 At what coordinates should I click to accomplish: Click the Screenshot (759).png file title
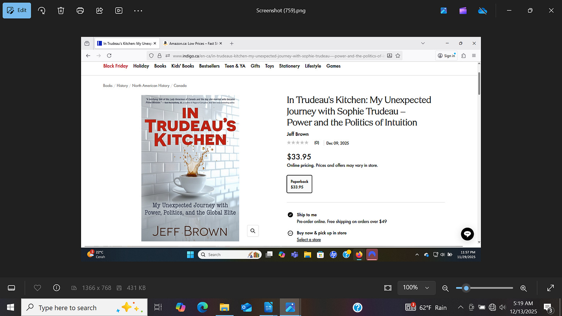(x=281, y=10)
